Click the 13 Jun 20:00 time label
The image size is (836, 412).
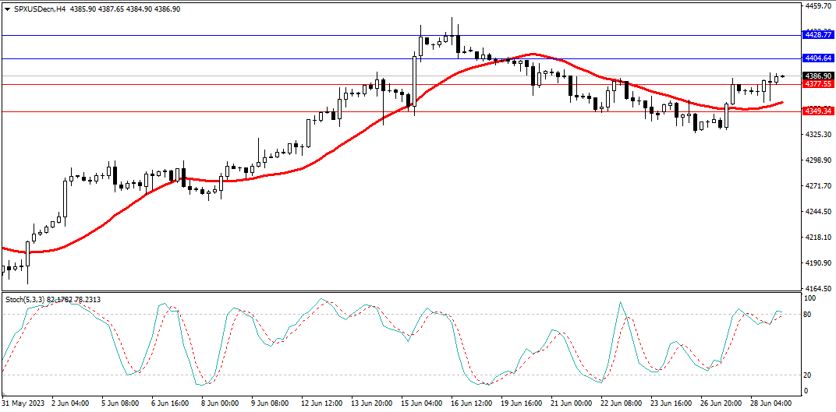point(370,403)
